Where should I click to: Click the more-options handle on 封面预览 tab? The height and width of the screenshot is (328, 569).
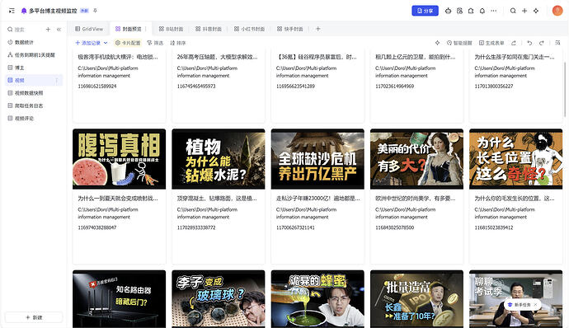145,29
